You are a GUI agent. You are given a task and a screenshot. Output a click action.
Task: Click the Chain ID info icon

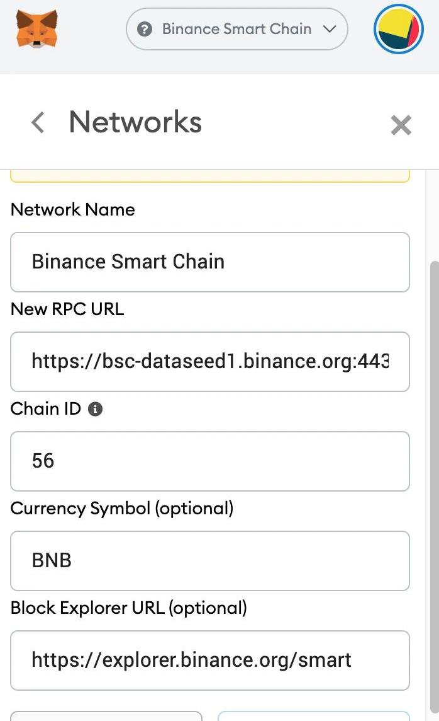click(x=96, y=409)
